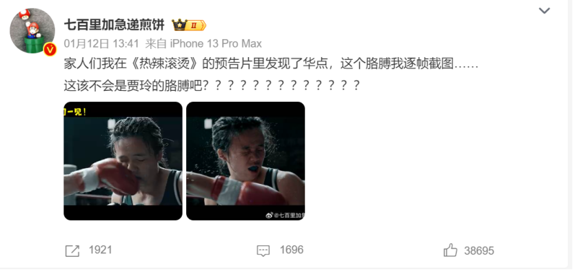573x270 pixels.
Task: Click the second line about 贾玲的胳膊
Action: (x=212, y=85)
